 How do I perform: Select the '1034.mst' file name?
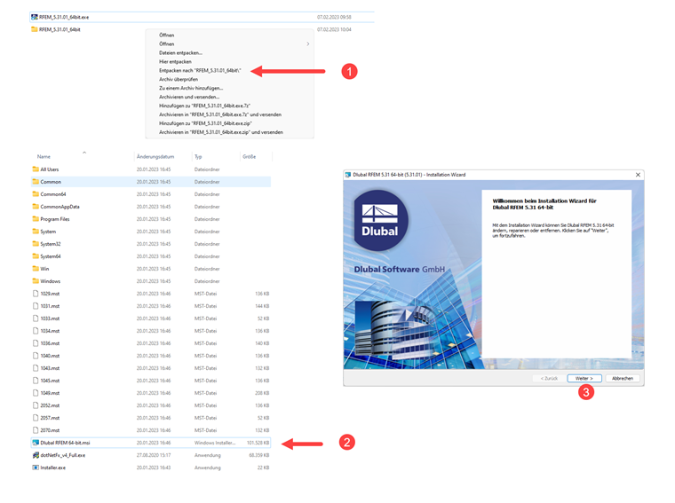(x=50, y=331)
